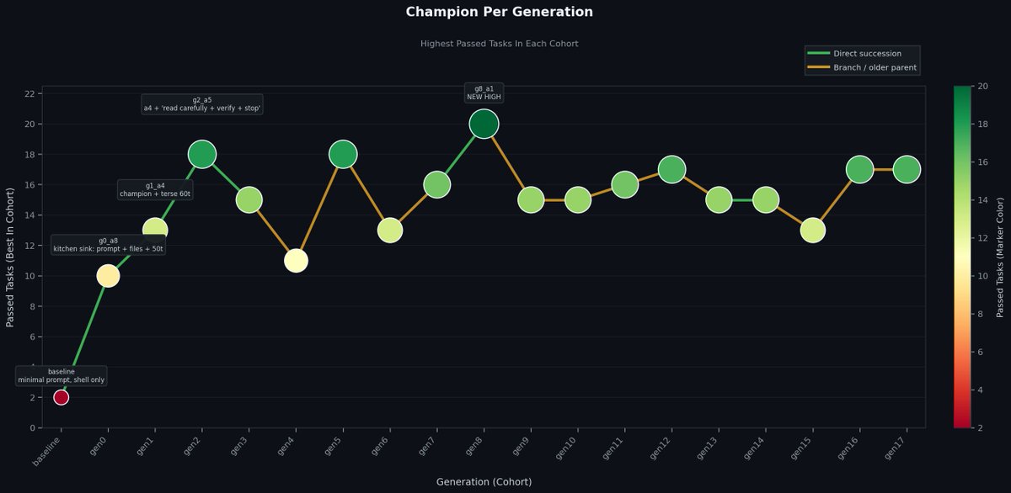
Task: Click the g1_a4 champion + terse annotation
Action: coord(155,189)
